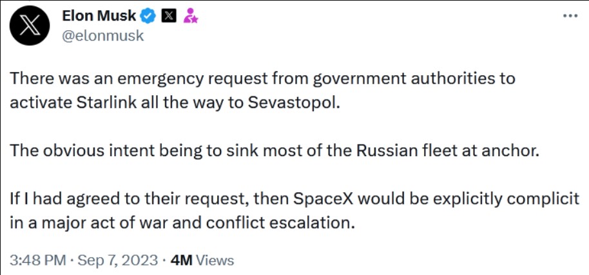Open the three-dot more options menu

point(570,16)
